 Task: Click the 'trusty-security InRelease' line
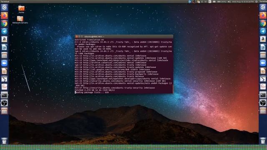[x=115, y=88]
